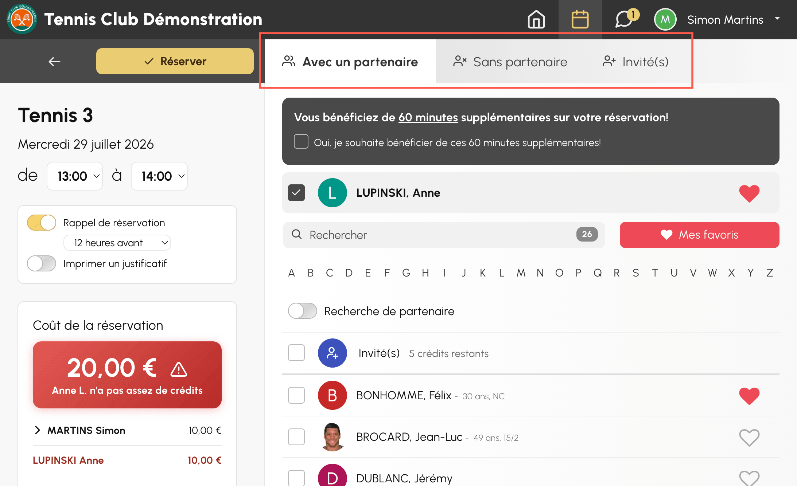
Task: Check the DUBLANC, Jérémy checkbox
Action: [296, 478]
